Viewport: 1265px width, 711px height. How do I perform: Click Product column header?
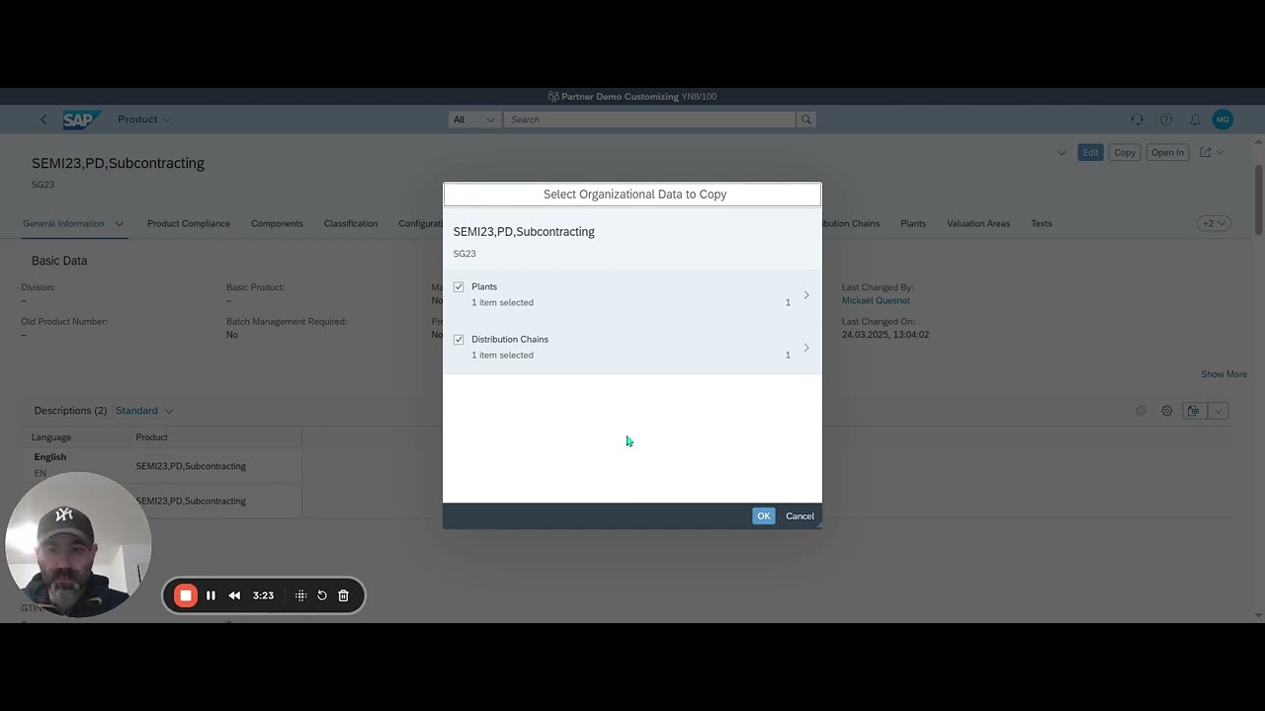point(152,437)
